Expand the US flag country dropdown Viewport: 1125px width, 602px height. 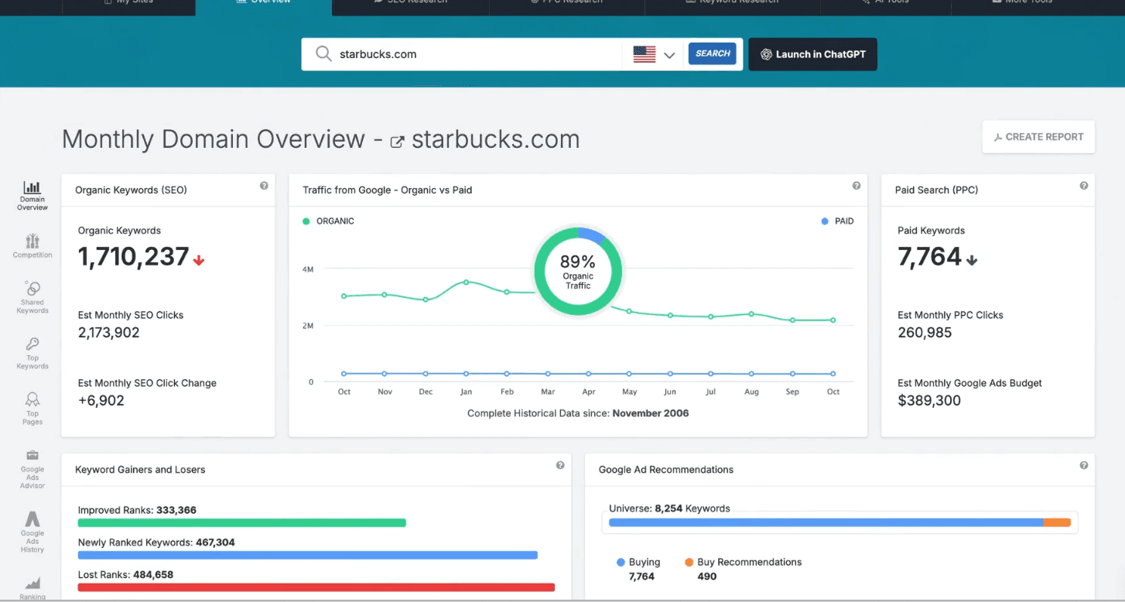pos(654,55)
